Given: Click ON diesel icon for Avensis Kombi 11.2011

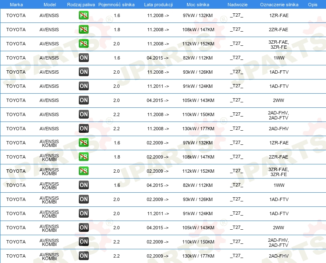Looking at the screenshot, I should coord(83,213).
